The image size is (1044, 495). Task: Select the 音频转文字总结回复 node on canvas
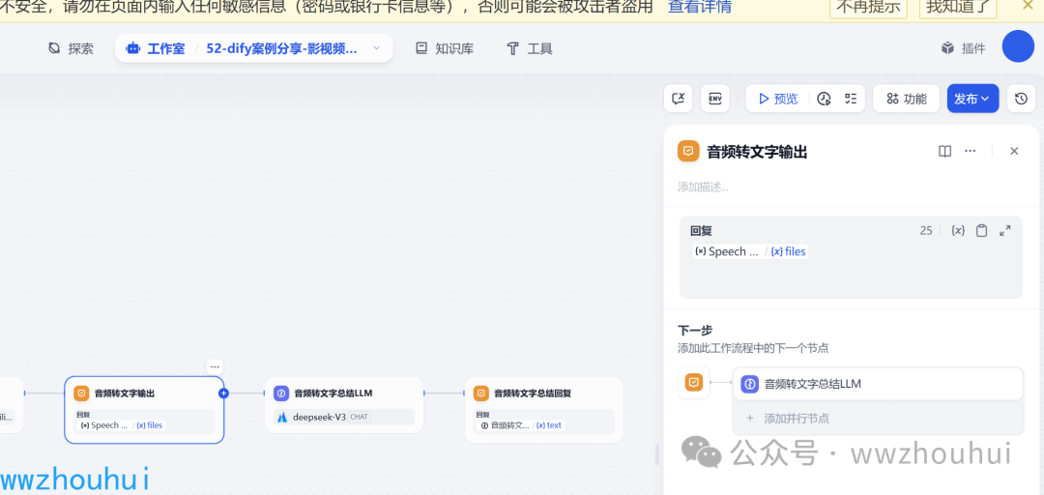[543, 410]
